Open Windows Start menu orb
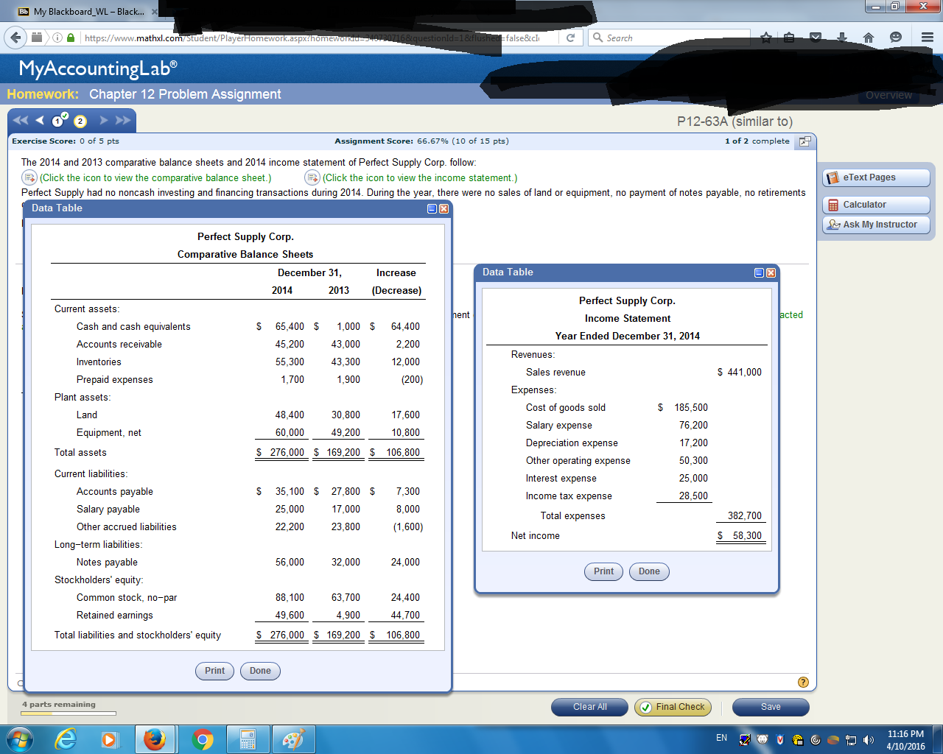Image resolution: width=943 pixels, height=754 pixels. pyautogui.click(x=19, y=739)
